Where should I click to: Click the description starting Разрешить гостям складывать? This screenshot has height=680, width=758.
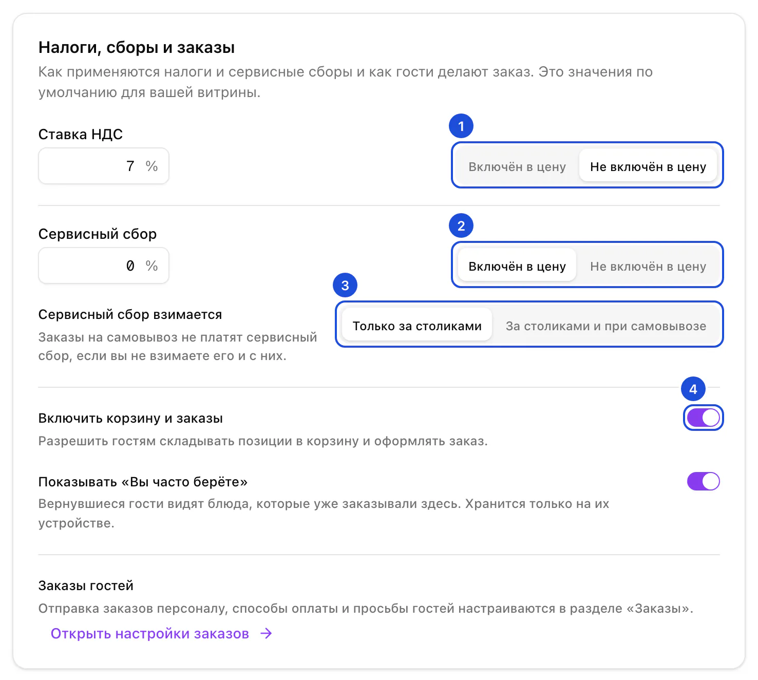[x=263, y=441]
